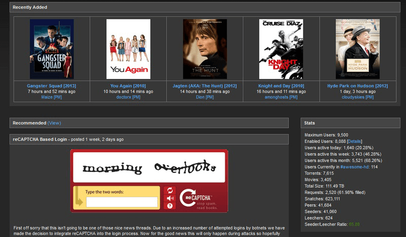
Task: Open Gangster Squad [2013] title link
Action: point(52,86)
